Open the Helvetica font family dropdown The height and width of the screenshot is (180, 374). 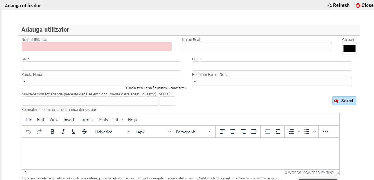113,132
